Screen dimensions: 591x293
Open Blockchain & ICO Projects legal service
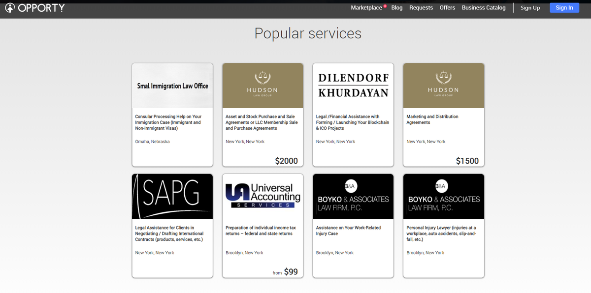click(353, 122)
